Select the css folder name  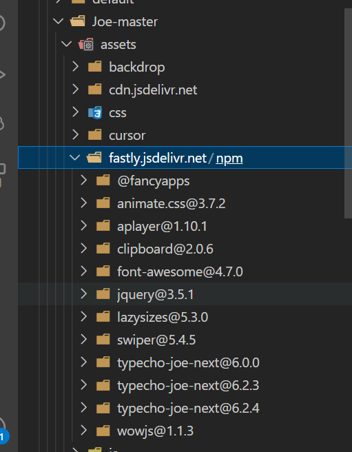point(118,113)
